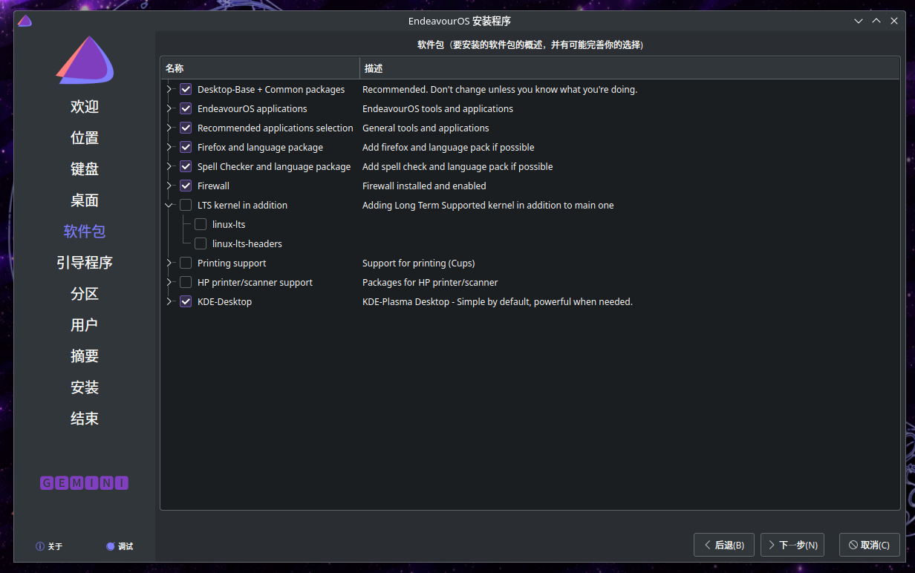Click the 描述 column header
The width and height of the screenshot is (915, 573).
(630, 68)
